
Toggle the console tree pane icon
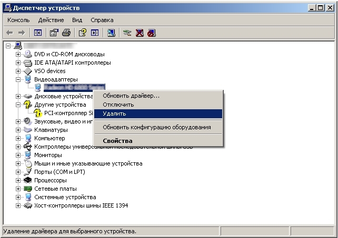point(38,33)
